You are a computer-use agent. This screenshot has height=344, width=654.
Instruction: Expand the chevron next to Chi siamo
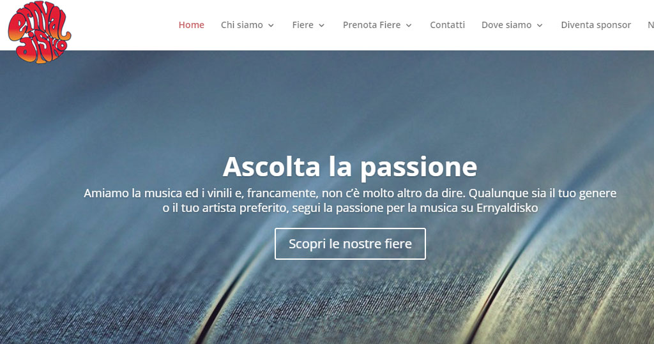[271, 26]
